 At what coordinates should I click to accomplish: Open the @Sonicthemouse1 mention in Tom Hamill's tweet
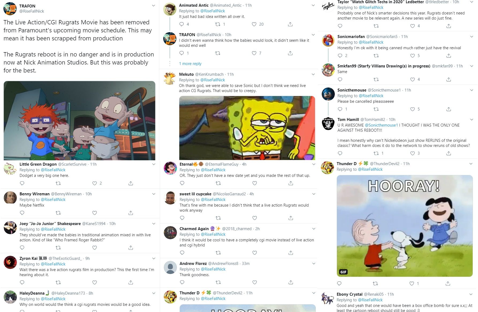(381, 125)
